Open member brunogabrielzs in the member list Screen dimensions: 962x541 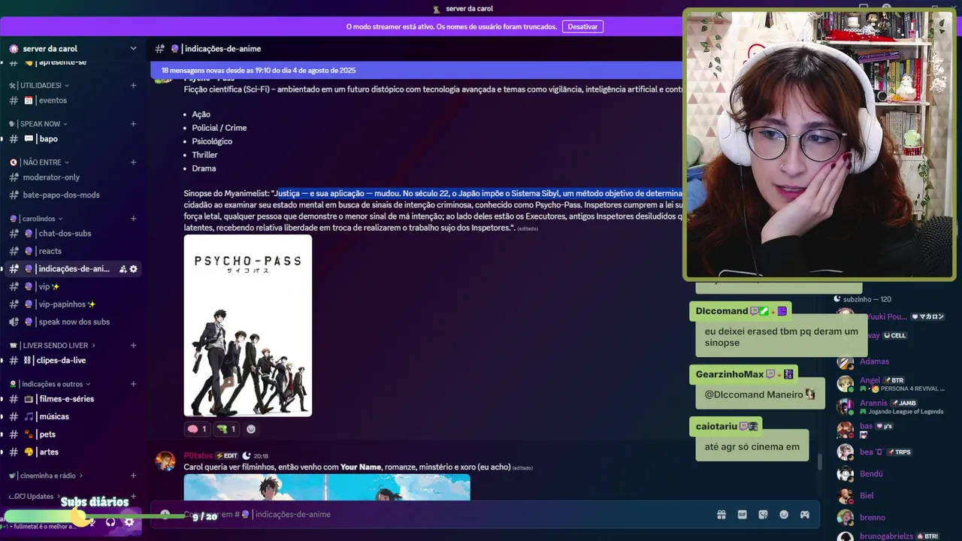point(887,536)
